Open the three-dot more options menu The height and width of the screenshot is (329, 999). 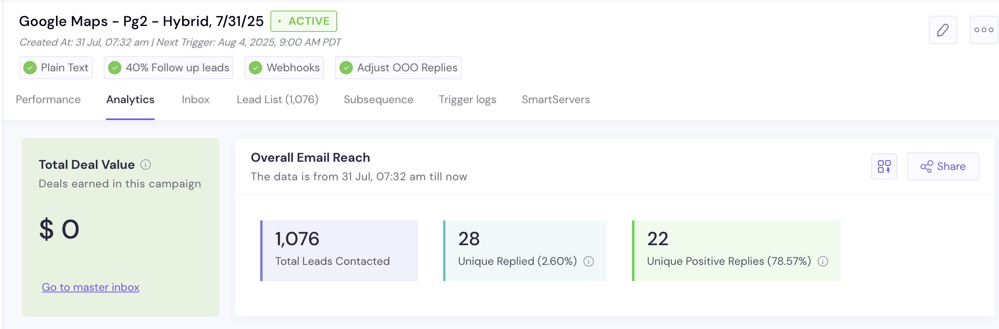(x=983, y=30)
